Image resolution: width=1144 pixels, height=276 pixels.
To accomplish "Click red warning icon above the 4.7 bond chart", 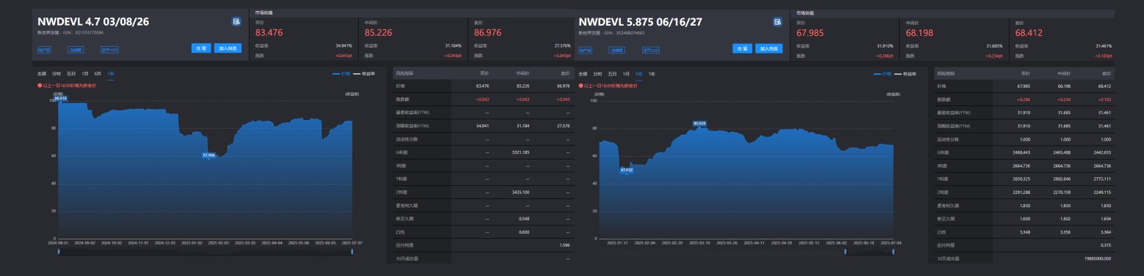I will point(40,86).
